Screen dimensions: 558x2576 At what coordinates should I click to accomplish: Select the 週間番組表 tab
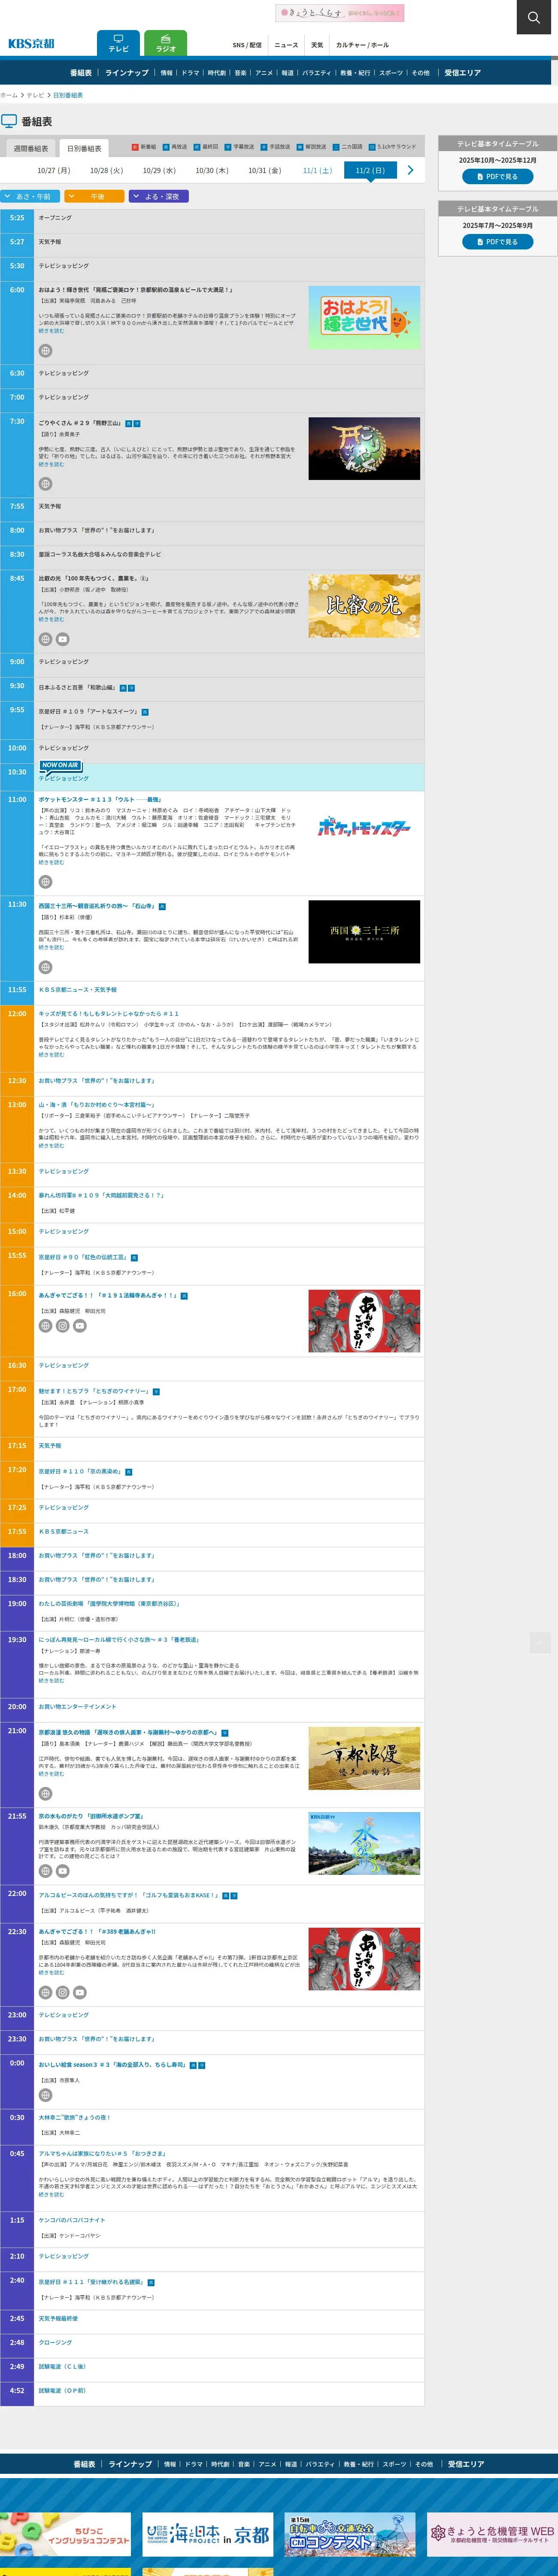(30, 148)
